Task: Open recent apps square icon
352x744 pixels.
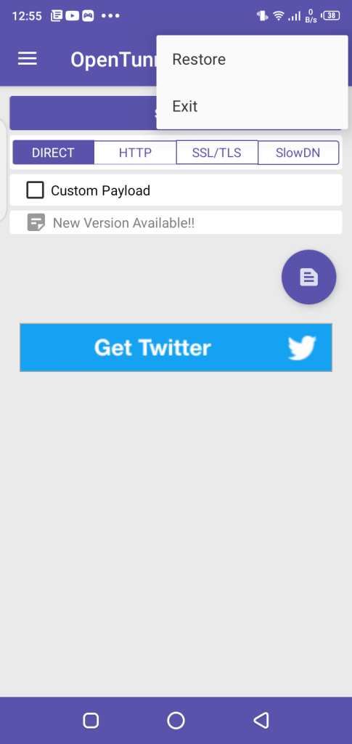Action: click(91, 720)
